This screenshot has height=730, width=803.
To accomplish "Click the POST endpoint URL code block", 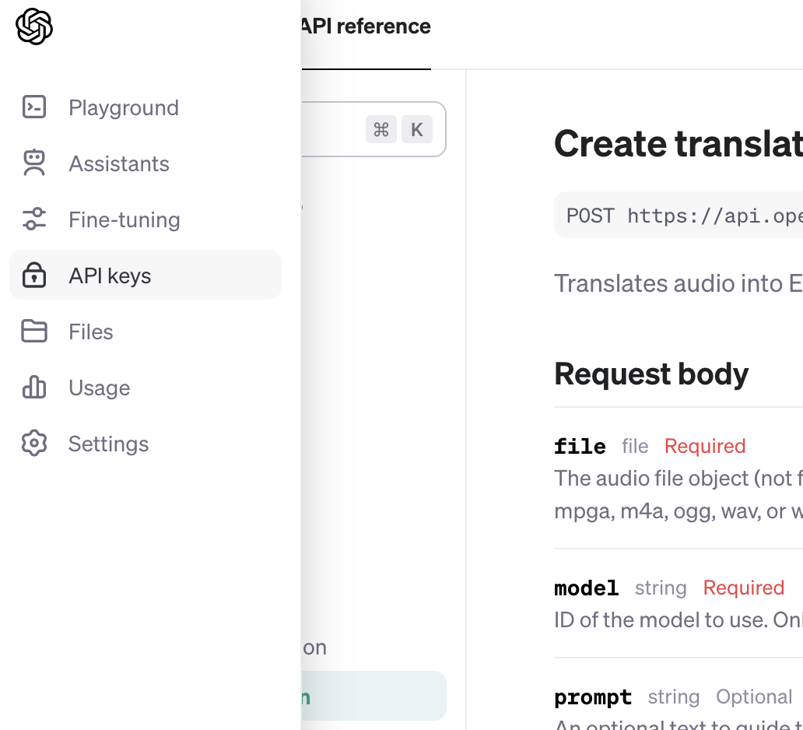I will [679, 215].
